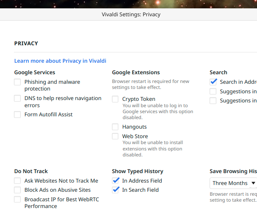Image resolution: width=257 pixels, height=210 pixels.
Task: Enable Ask Websites Not to Track Me
Action: [18, 181]
